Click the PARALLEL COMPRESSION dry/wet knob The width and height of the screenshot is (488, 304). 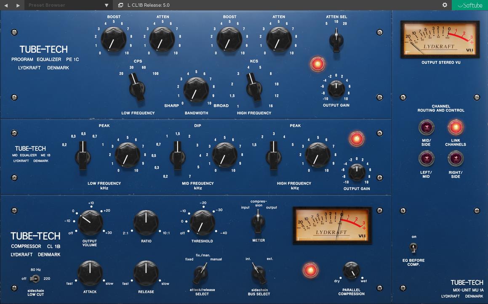coord(352,270)
